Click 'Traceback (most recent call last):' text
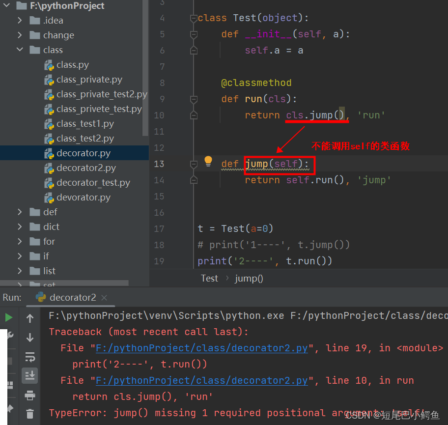 (x=148, y=332)
